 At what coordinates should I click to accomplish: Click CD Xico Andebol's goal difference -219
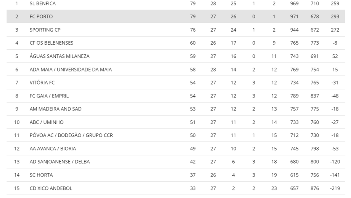click(x=335, y=188)
